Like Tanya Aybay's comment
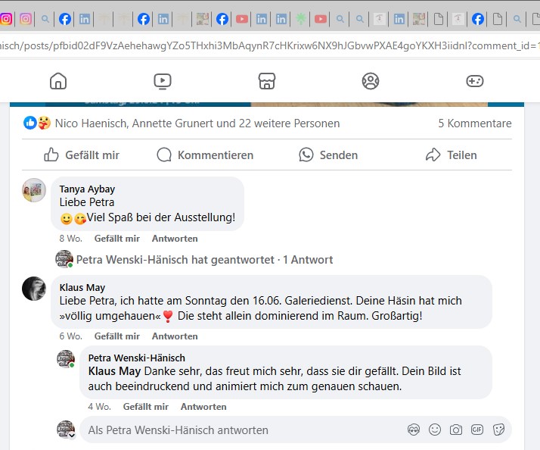 coord(116,239)
